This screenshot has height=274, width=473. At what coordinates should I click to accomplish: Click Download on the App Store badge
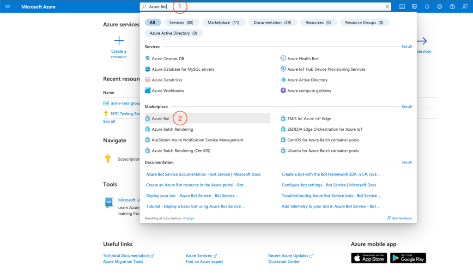coord(369,258)
